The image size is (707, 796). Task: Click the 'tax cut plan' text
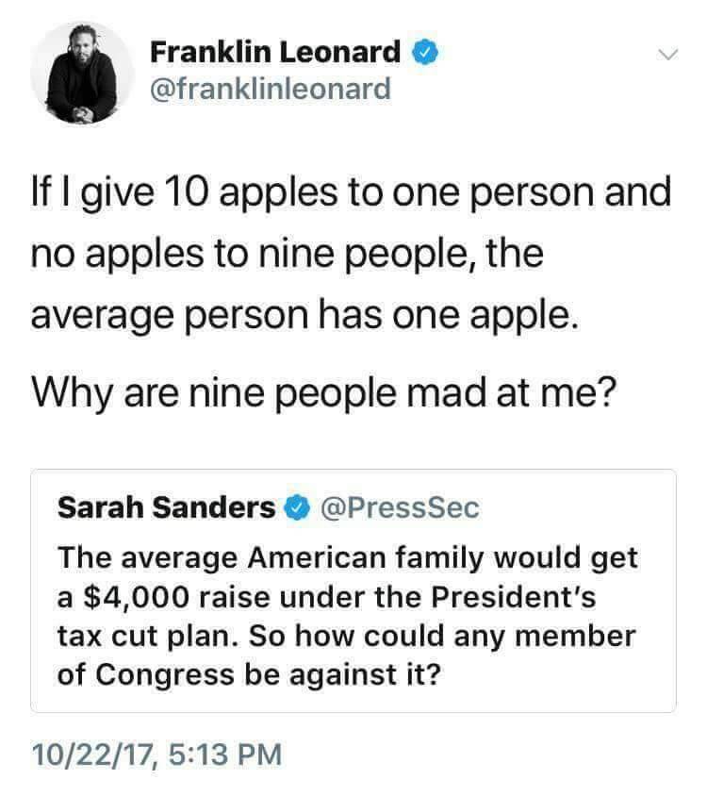[143, 637]
